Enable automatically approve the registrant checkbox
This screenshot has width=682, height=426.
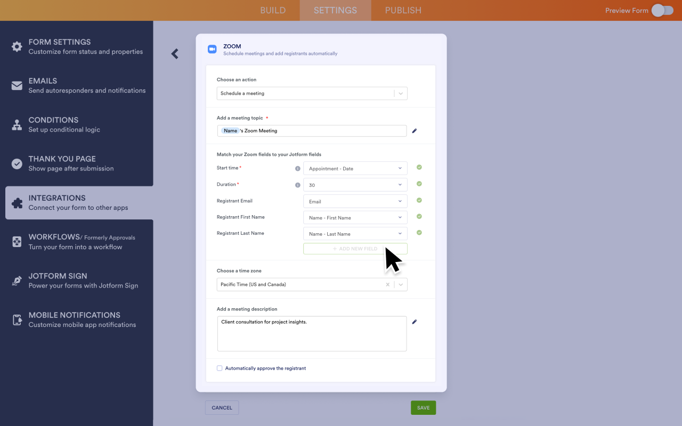[220, 368]
